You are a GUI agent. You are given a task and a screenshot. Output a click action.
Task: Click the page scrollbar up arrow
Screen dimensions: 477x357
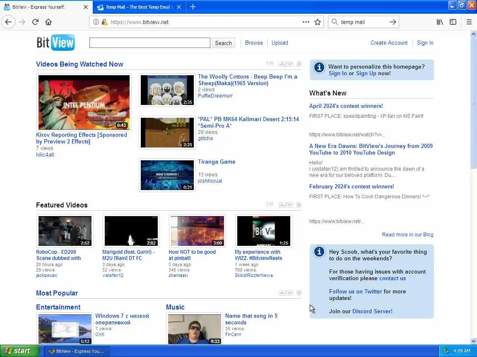[473, 34]
